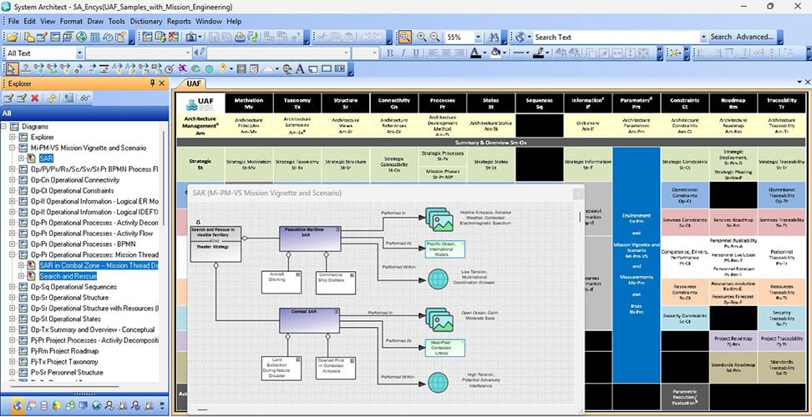812x417 pixels.
Task: Select the cloud shape tool
Action: (267, 68)
